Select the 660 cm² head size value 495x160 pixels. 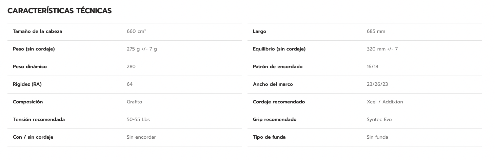click(x=136, y=32)
